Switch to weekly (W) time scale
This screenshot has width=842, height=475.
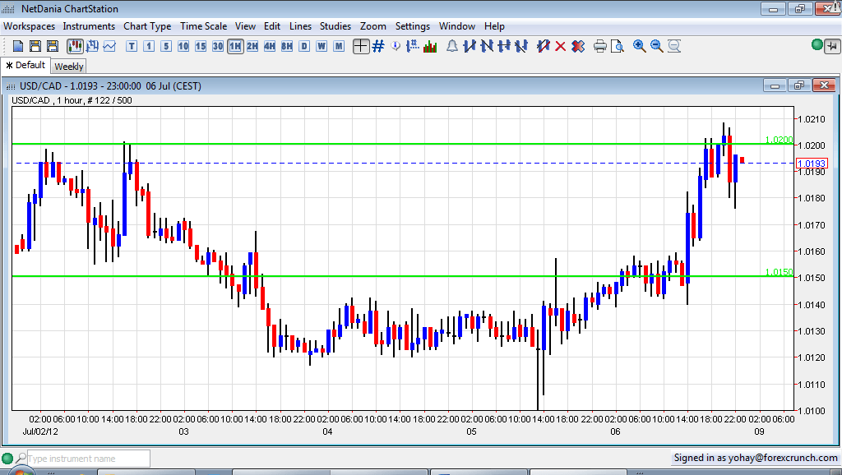pos(322,46)
